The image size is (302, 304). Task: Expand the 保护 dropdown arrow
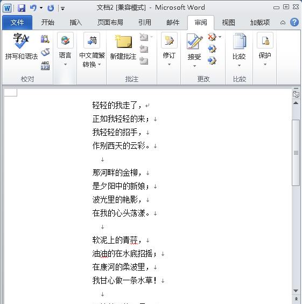click(265, 65)
